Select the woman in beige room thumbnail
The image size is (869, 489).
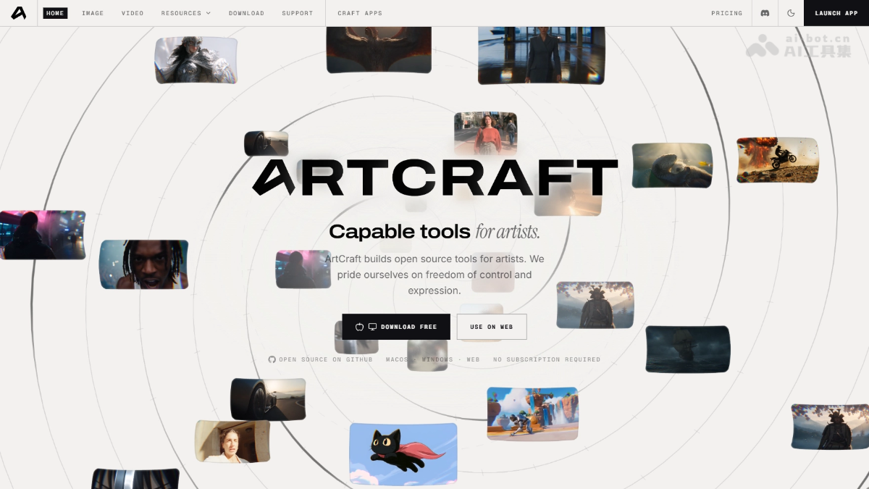[232, 441]
